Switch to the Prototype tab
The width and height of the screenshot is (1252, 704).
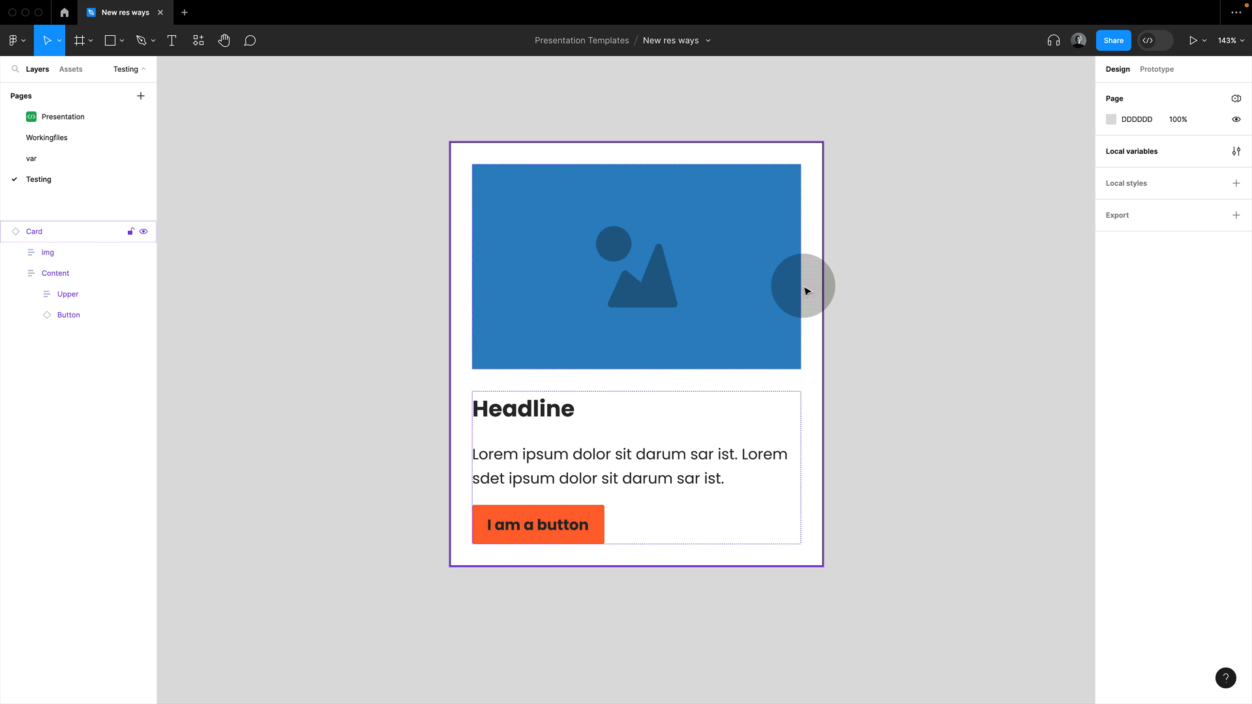point(1156,69)
